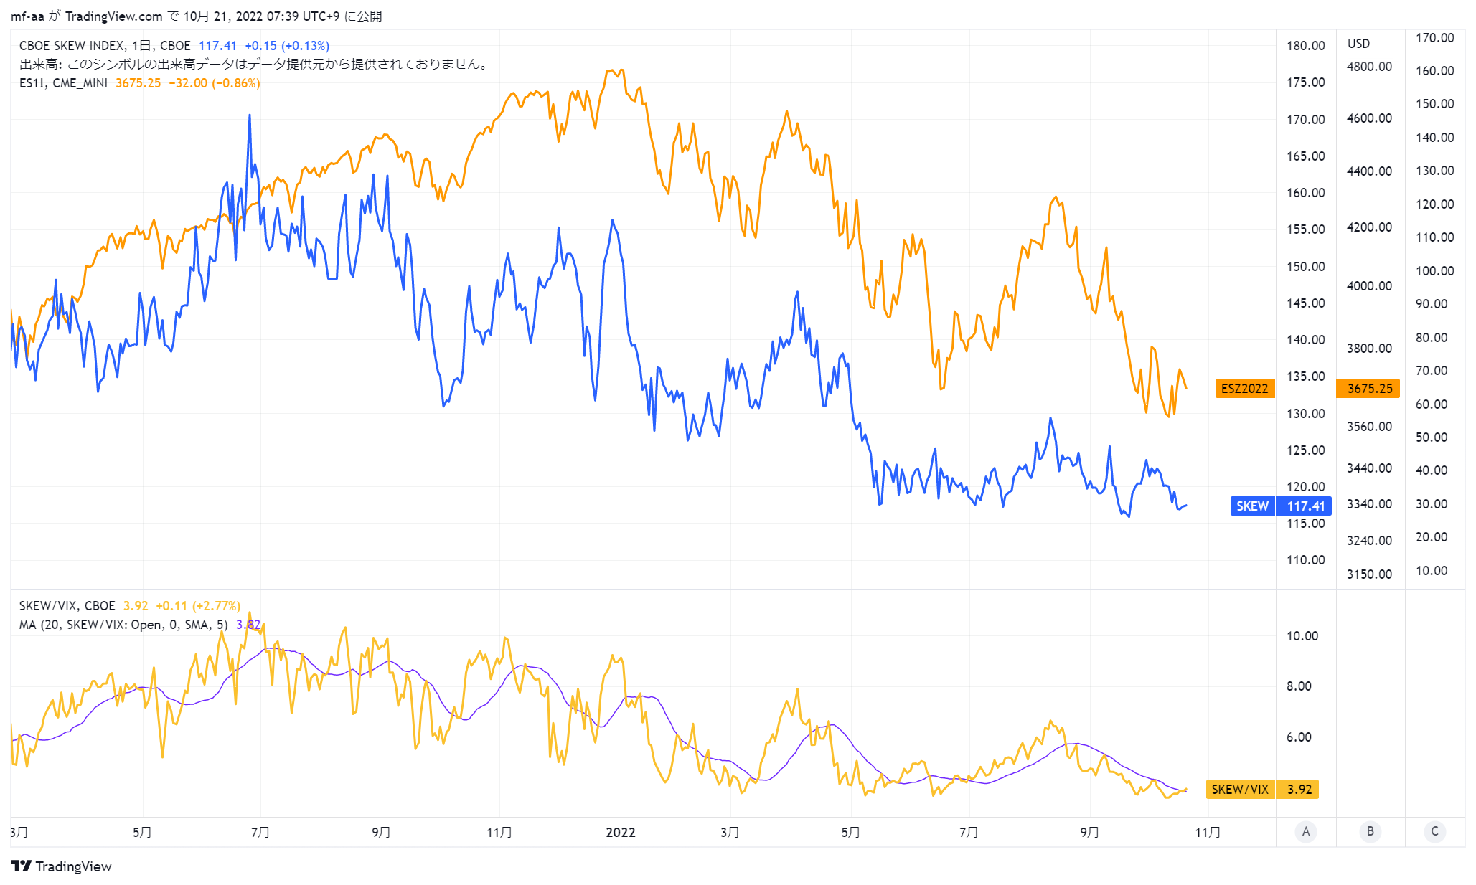Select the SKEW/VIX, CBOE legend entry
Viewport: 1476px width, 885px height.
pos(67,605)
